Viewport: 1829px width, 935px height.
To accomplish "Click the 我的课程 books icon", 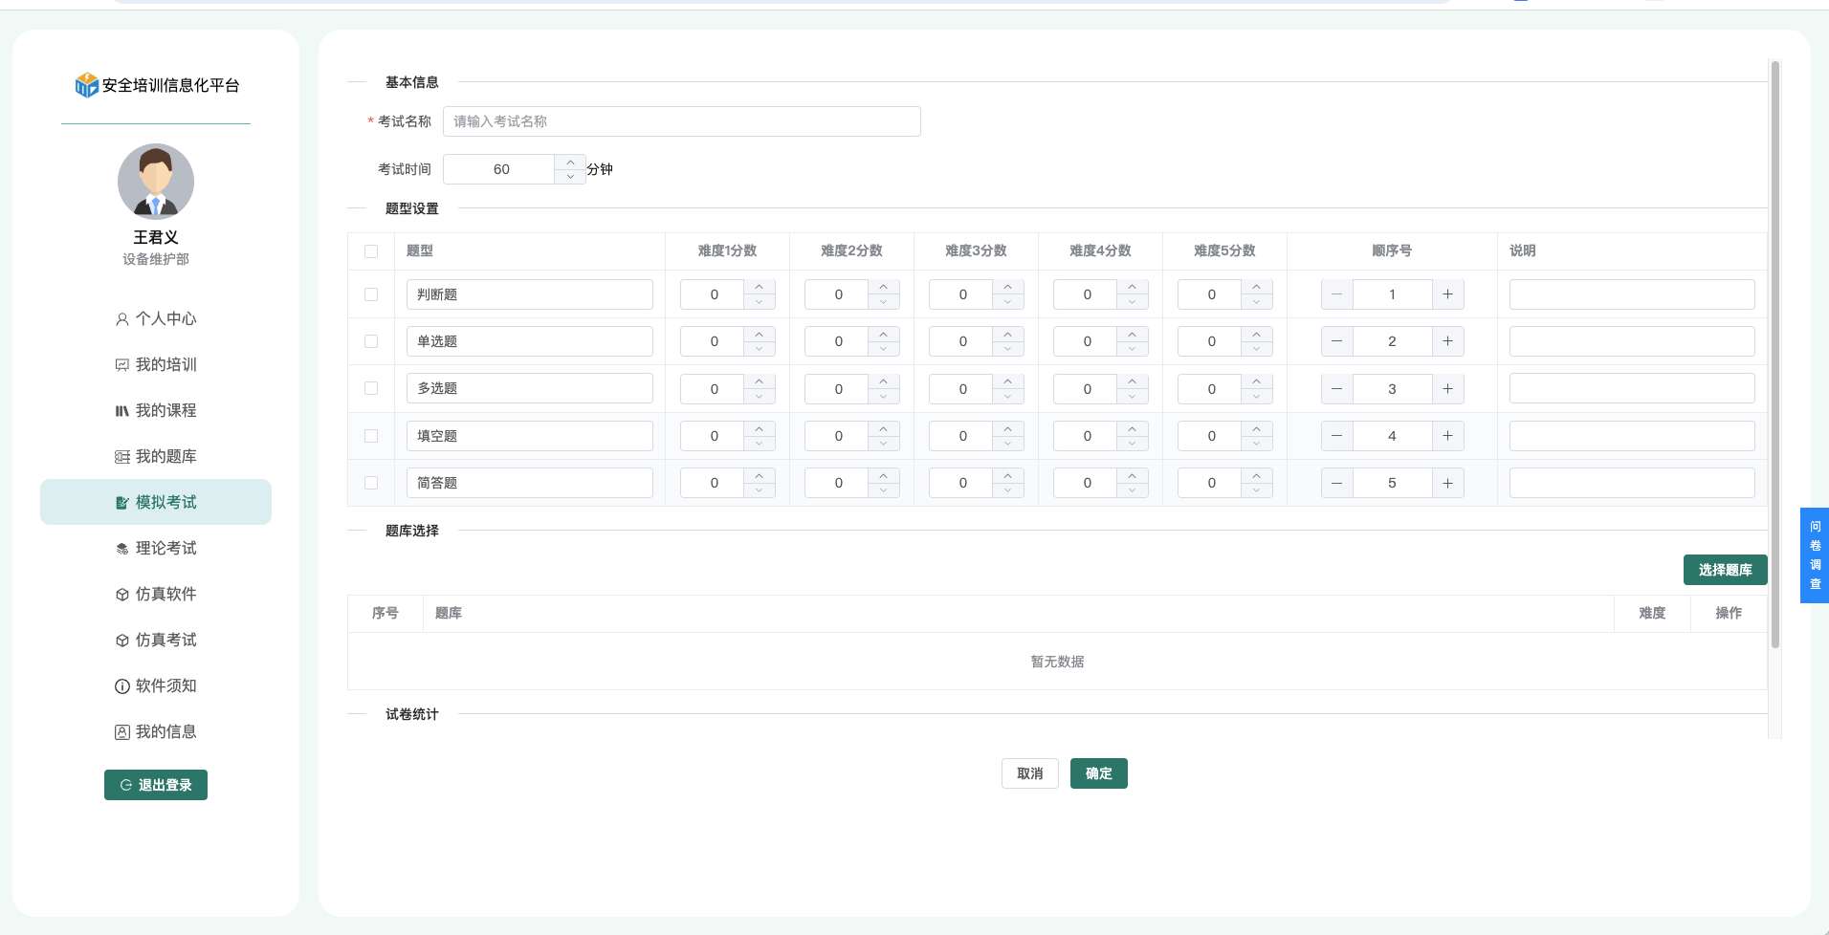I will 122,411.
